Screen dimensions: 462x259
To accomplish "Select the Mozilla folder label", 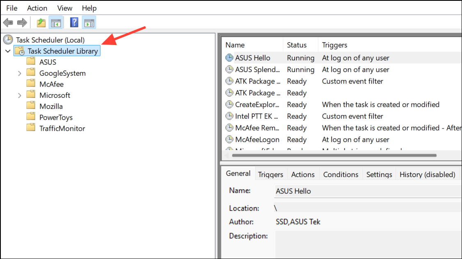I will pos(51,106).
